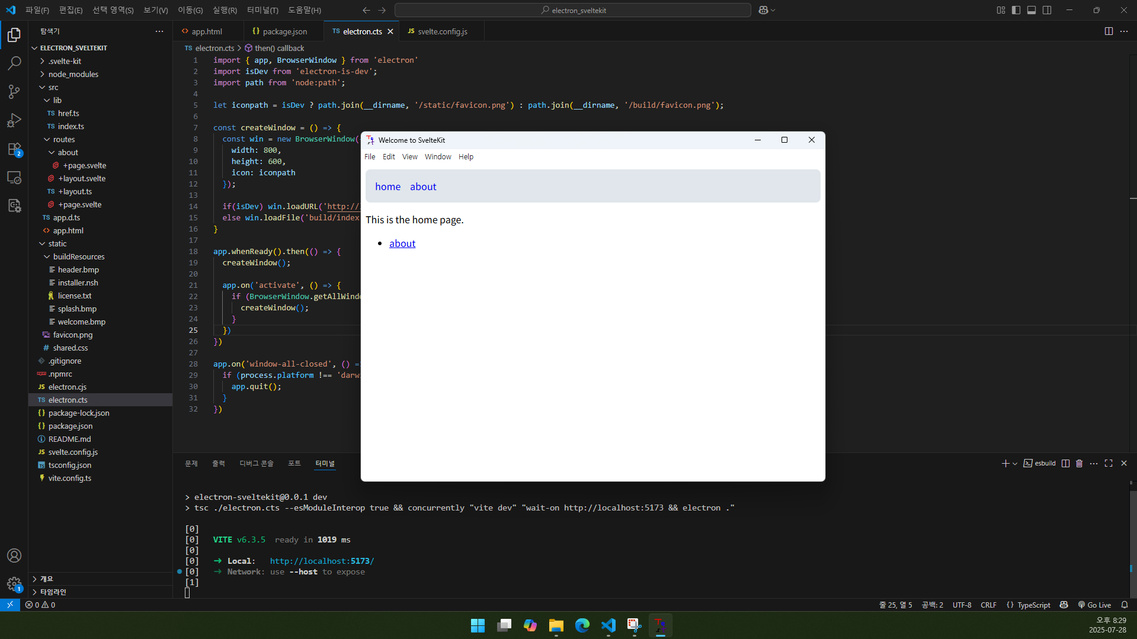
Task: Open Run and Debug view
Action: tap(14, 120)
